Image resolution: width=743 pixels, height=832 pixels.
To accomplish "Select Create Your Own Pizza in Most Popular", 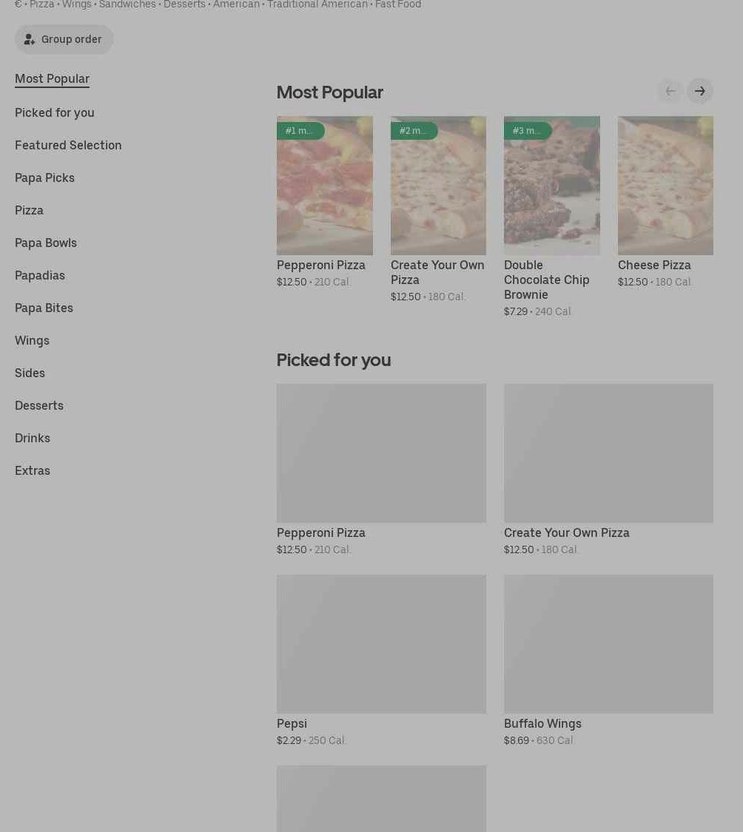I will (x=438, y=272).
